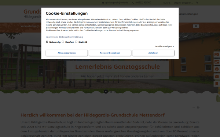Click the Grundschule Hildegardis logo
Screen dimensions: 220x137
click(x=32, y=14)
